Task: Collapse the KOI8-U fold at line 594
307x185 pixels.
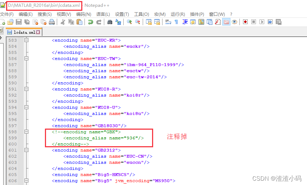Action: click(26, 107)
